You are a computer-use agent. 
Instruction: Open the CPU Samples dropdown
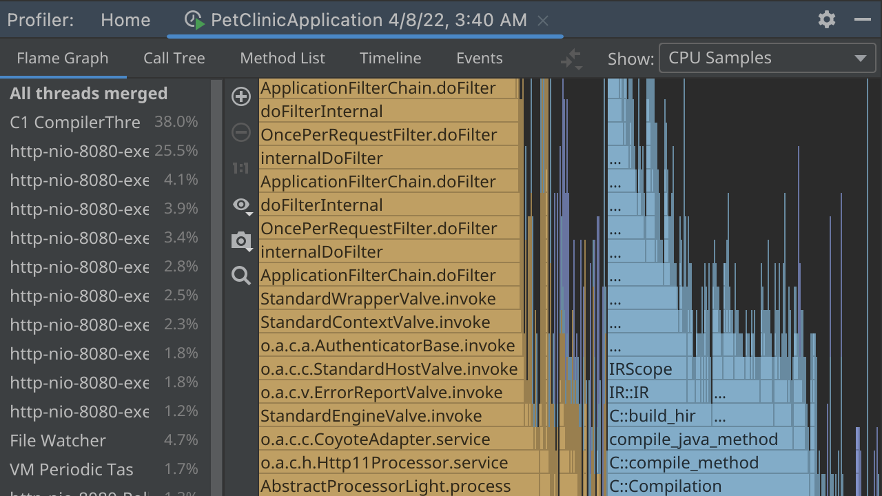(767, 59)
